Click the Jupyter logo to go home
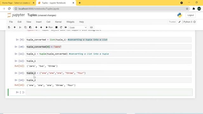Image resolution: width=203 pixels, height=114 pixels. [16, 15]
